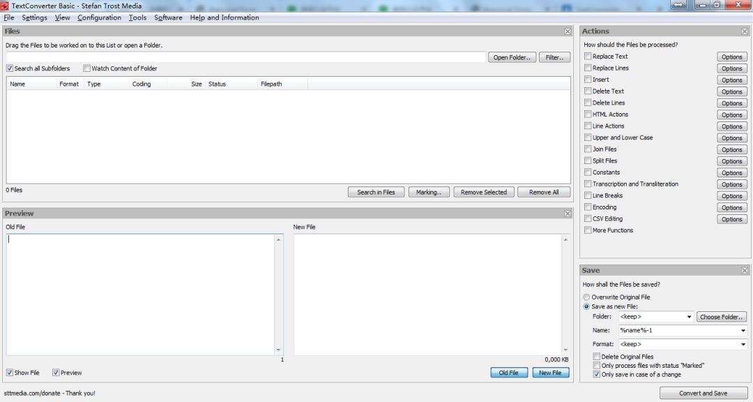Viewport: 753px width, 402px height.
Task: Open Help and Information menu
Action: pyautogui.click(x=225, y=17)
